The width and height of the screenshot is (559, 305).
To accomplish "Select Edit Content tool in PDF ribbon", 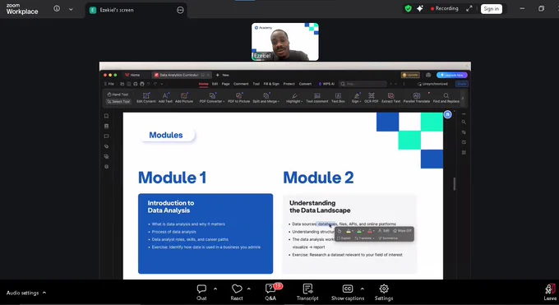I will (x=146, y=98).
